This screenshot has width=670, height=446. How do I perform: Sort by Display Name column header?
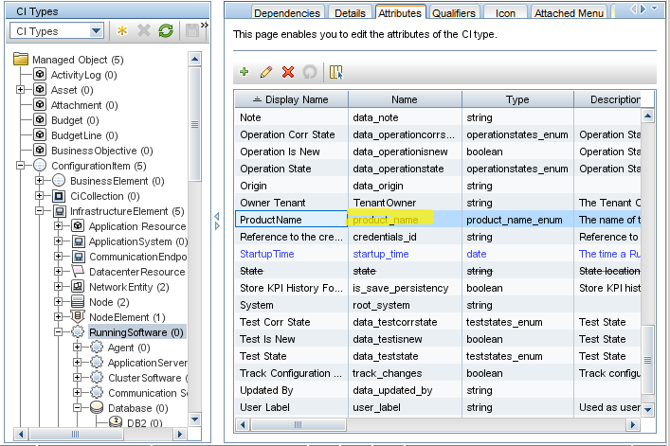[291, 99]
